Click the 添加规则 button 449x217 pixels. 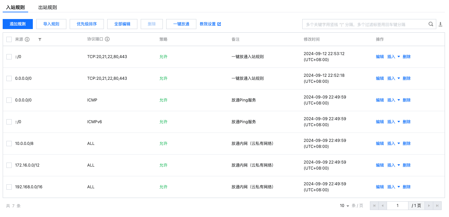17,24
